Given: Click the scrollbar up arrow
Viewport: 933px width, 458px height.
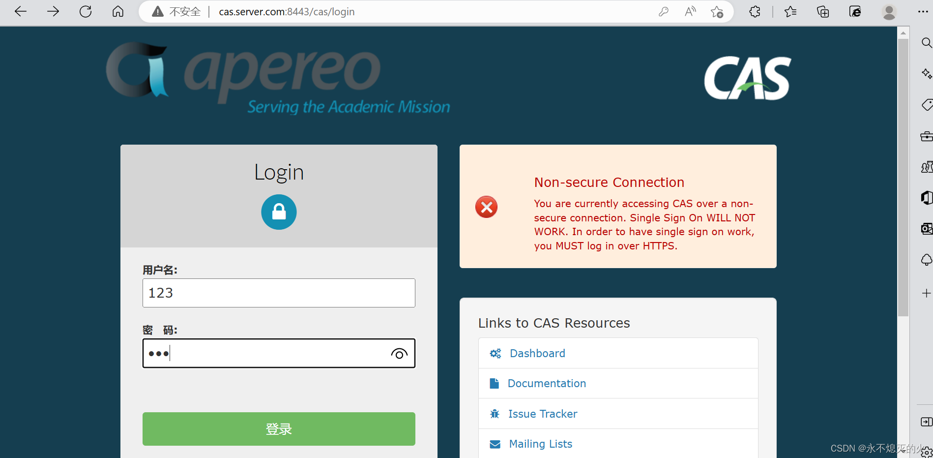Looking at the screenshot, I should [x=903, y=33].
